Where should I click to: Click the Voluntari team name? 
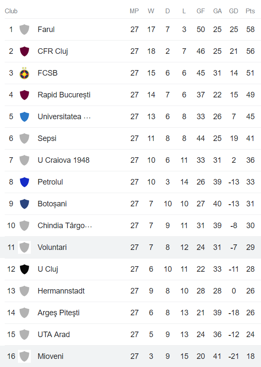click(52, 247)
